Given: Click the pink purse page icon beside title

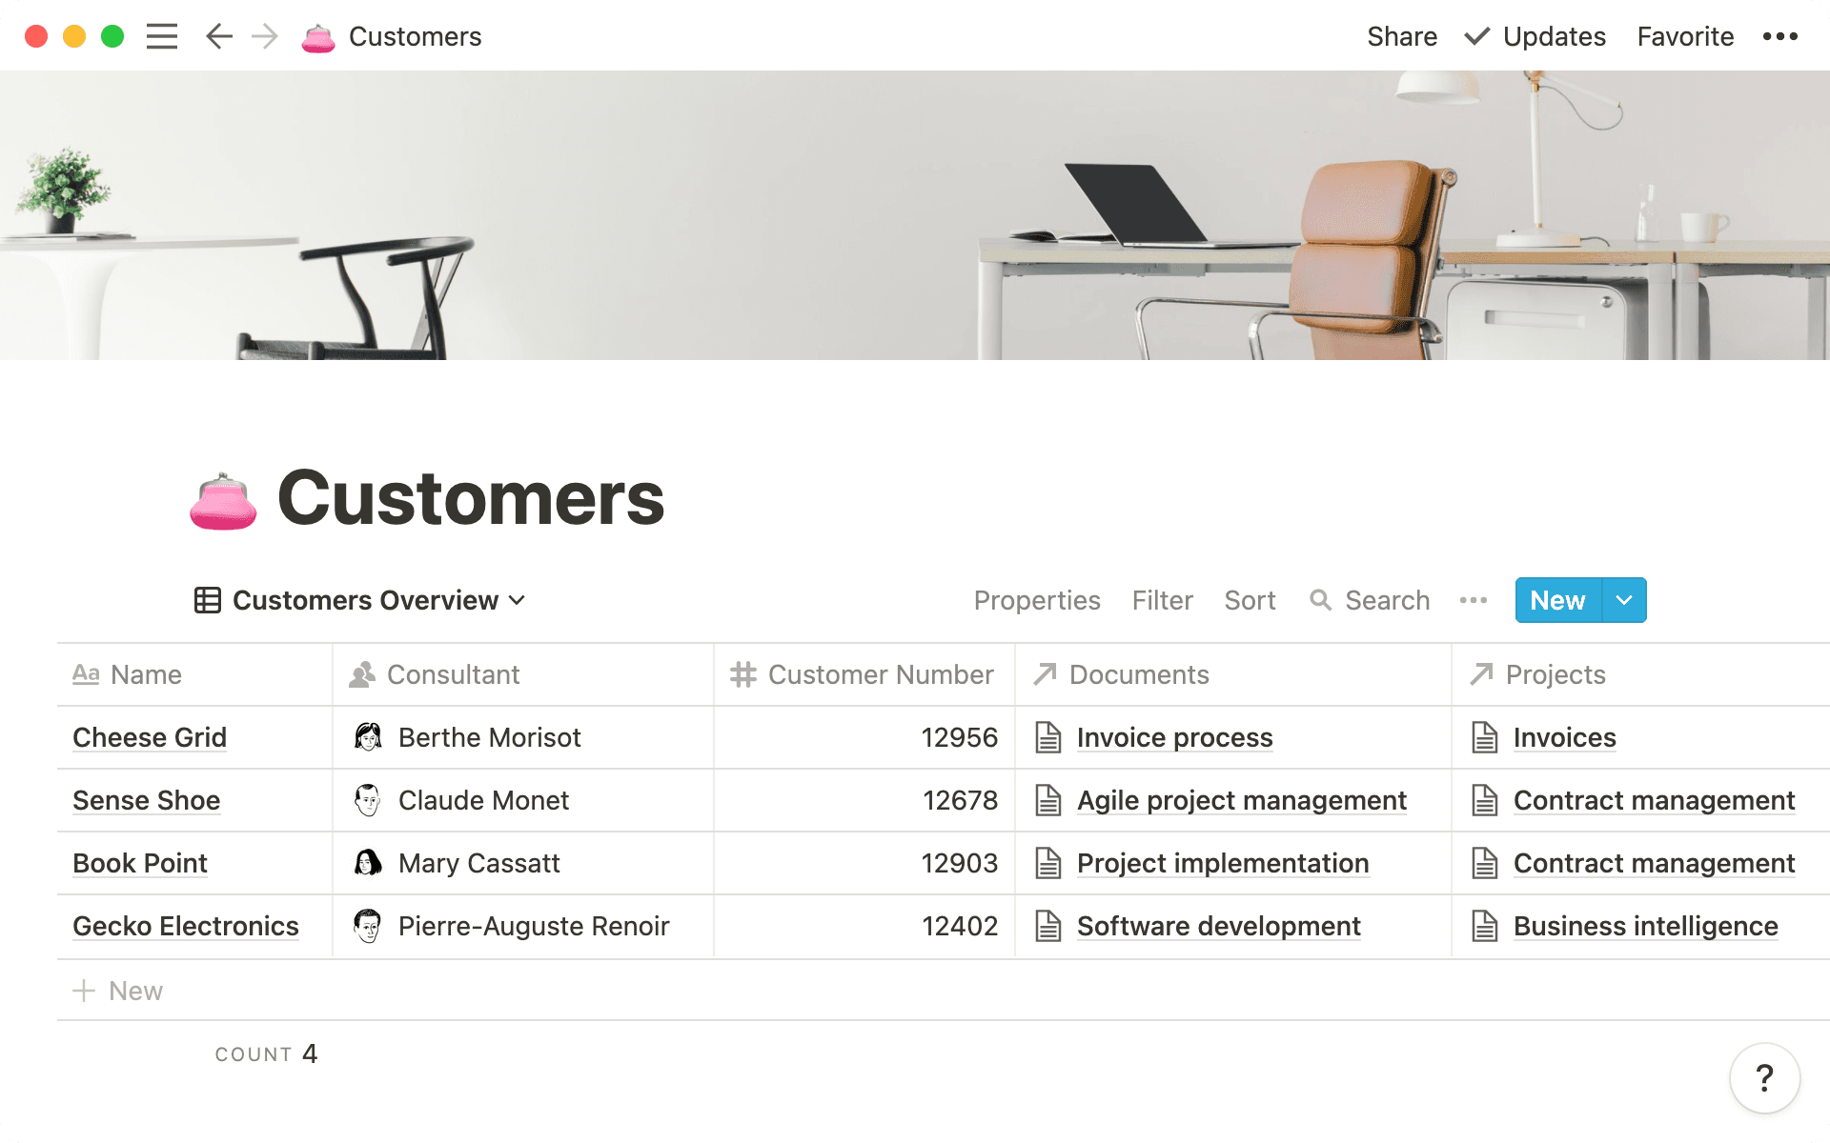Looking at the screenshot, I should tap(223, 501).
